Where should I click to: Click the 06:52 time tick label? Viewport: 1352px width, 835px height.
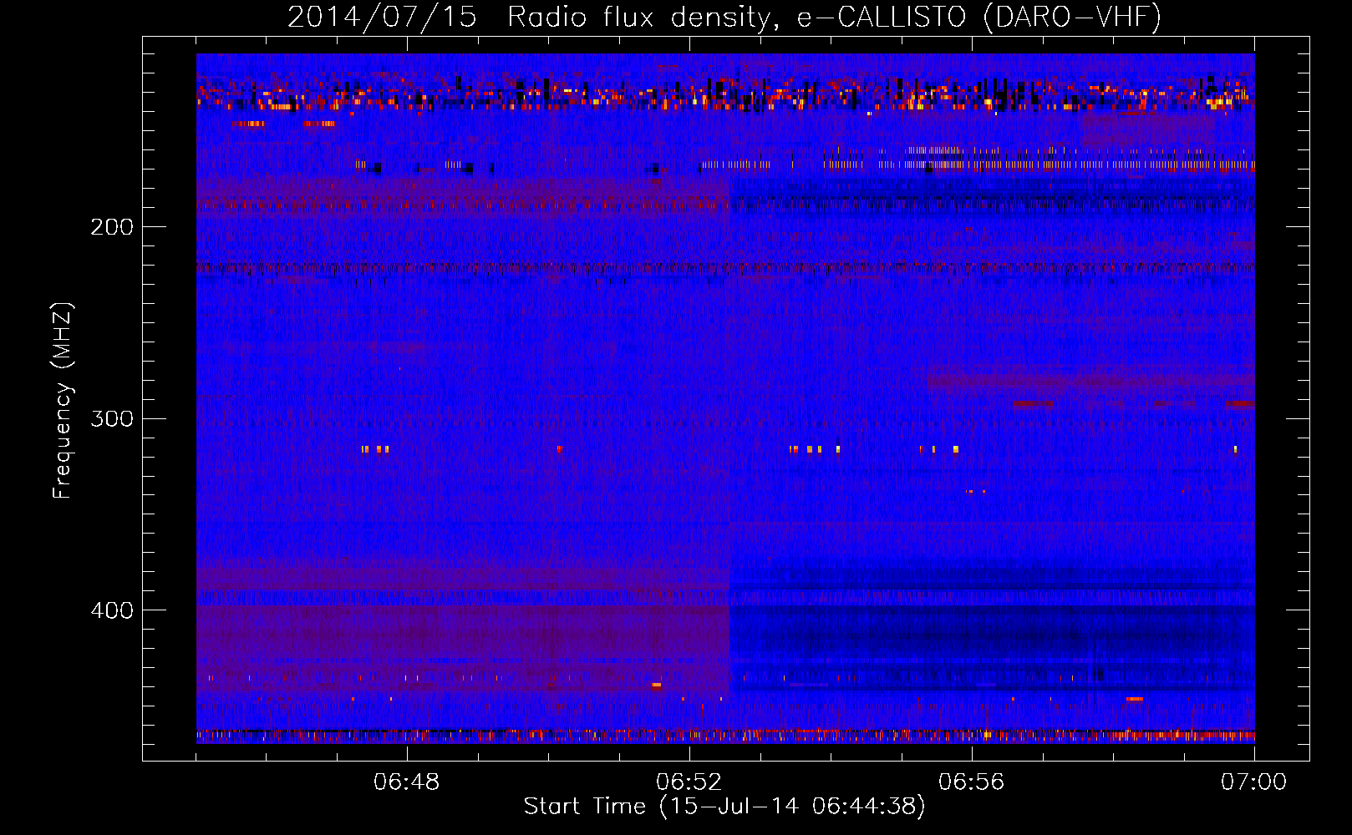(x=689, y=782)
